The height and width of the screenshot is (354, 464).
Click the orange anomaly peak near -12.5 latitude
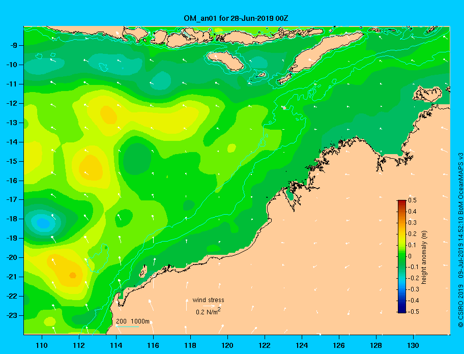tap(108, 115)
